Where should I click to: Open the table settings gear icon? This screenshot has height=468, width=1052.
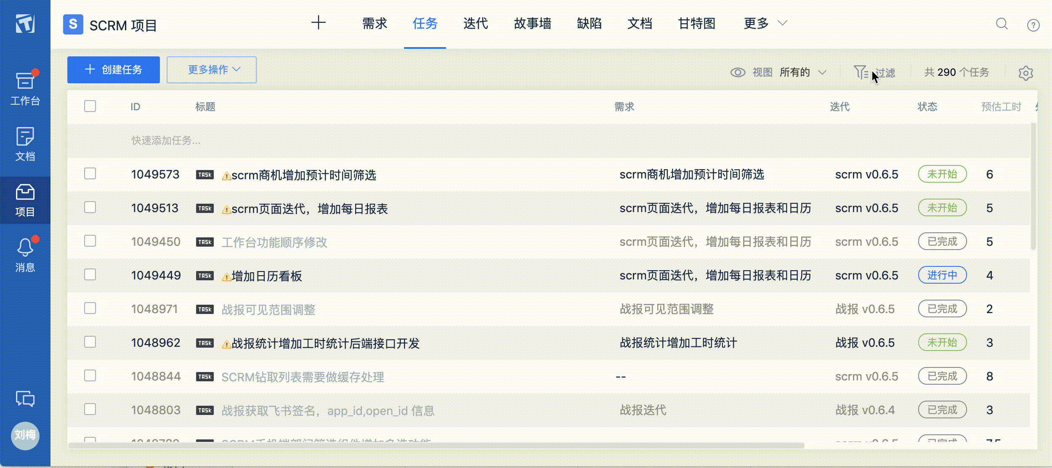[1025, 73]
